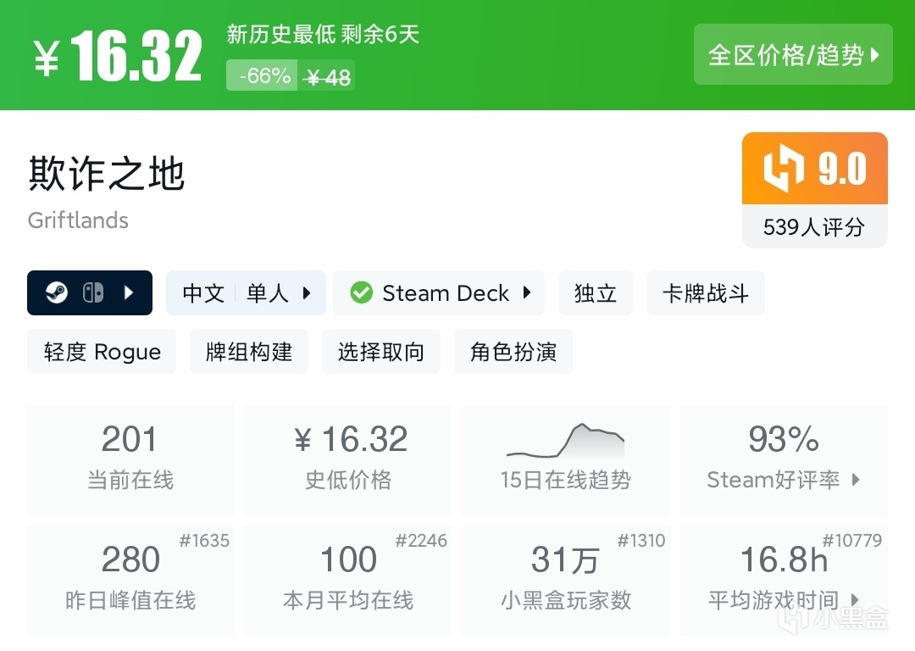Open the 平均游戏时间 16.8h details
The image size is (915, 651).
coord(784,581)
